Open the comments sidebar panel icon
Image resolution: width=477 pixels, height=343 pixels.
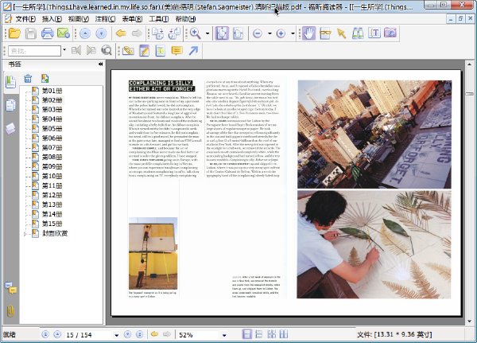tap(10, 287)
